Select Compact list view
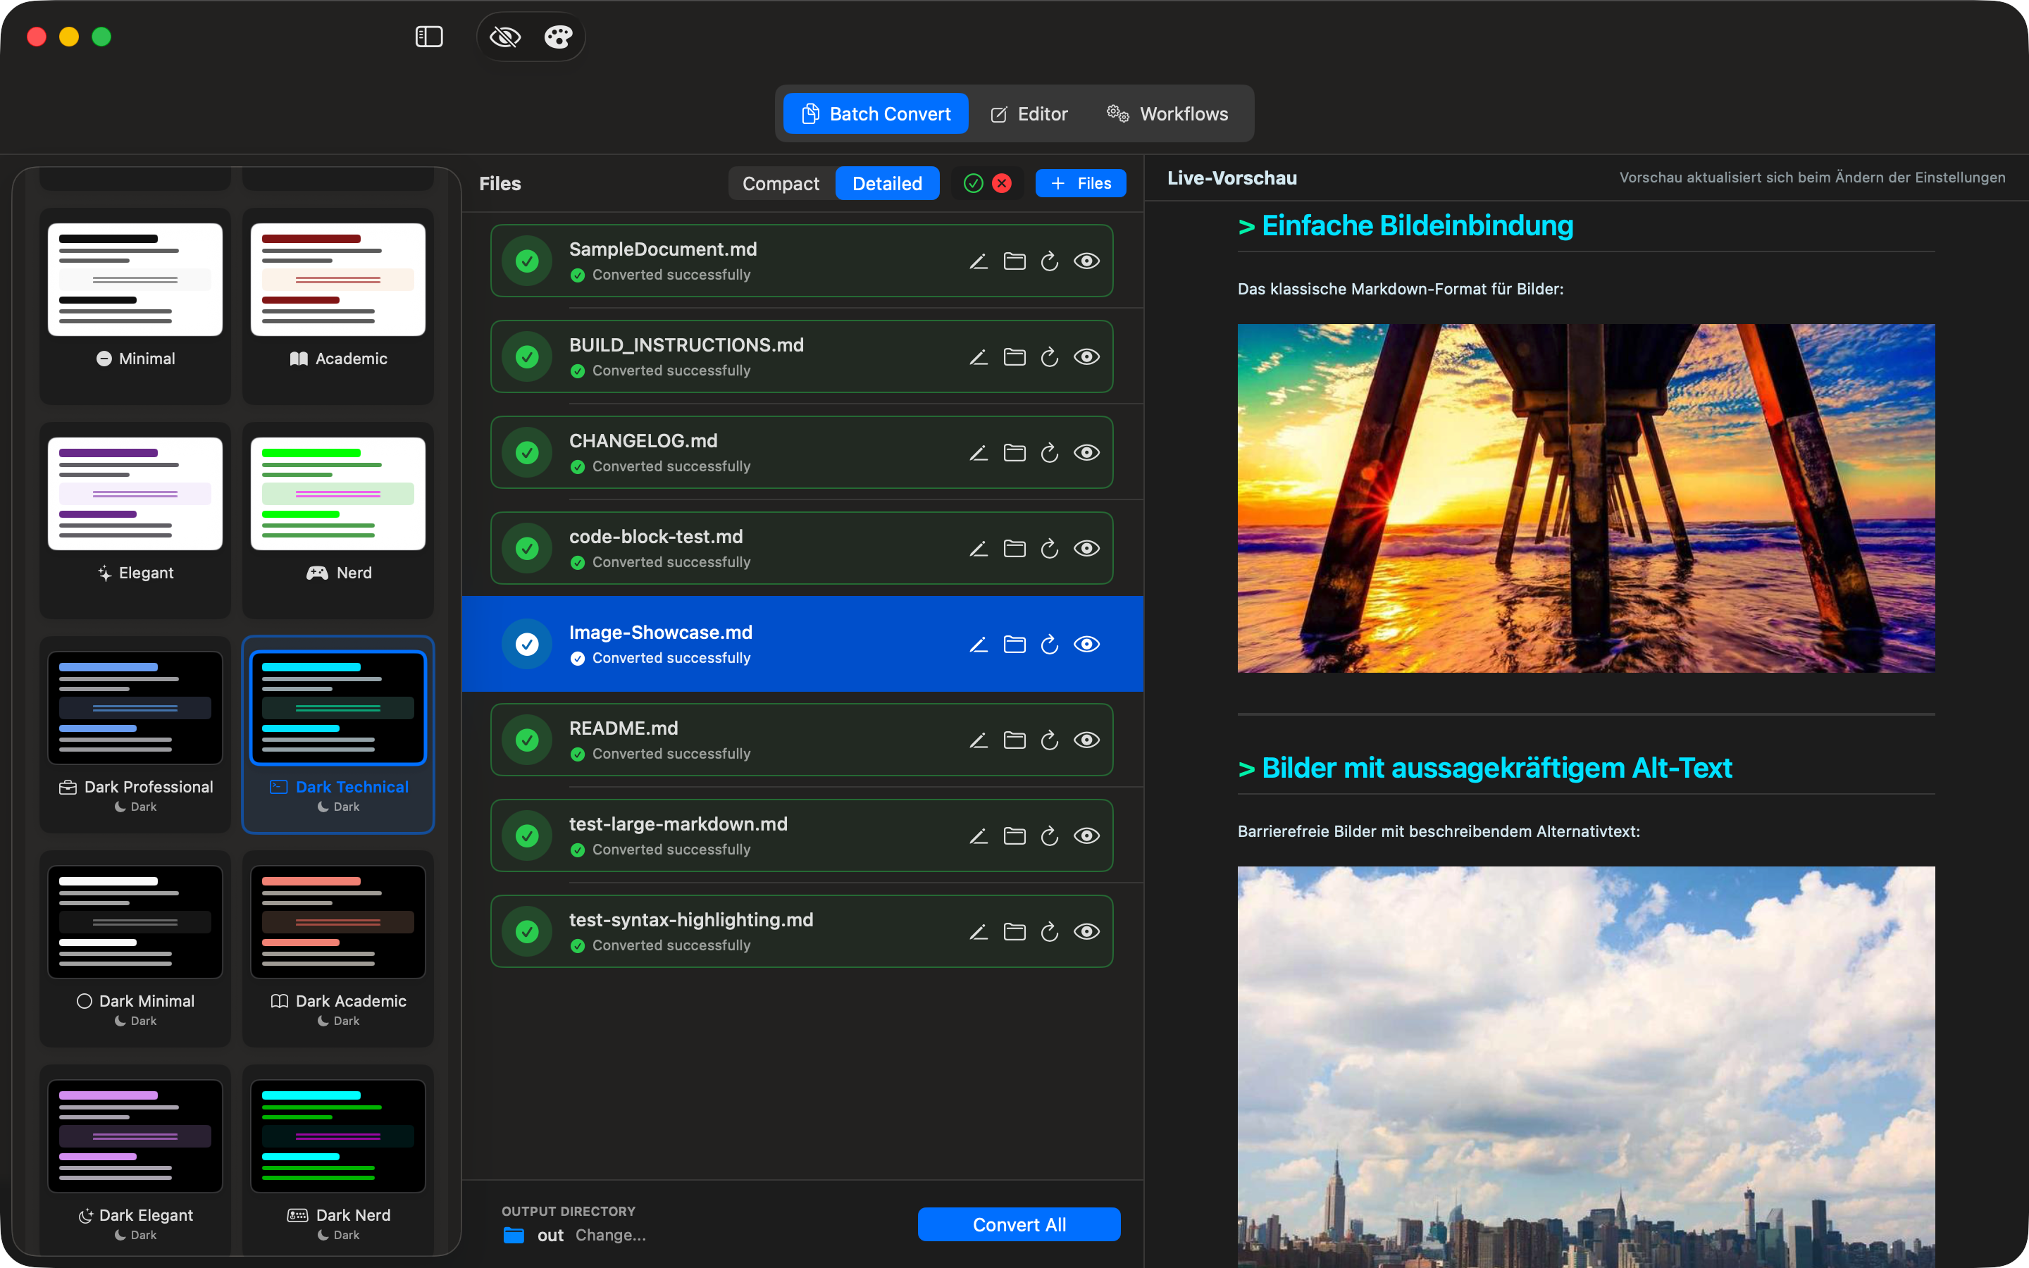The height and width of the screenshot is (1268, 2029). [781, 184]
